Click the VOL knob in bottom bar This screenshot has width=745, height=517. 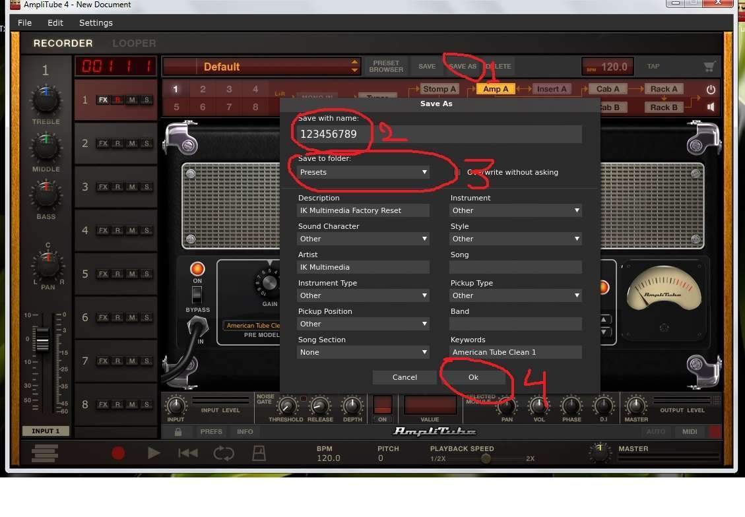tap(539, 406)
